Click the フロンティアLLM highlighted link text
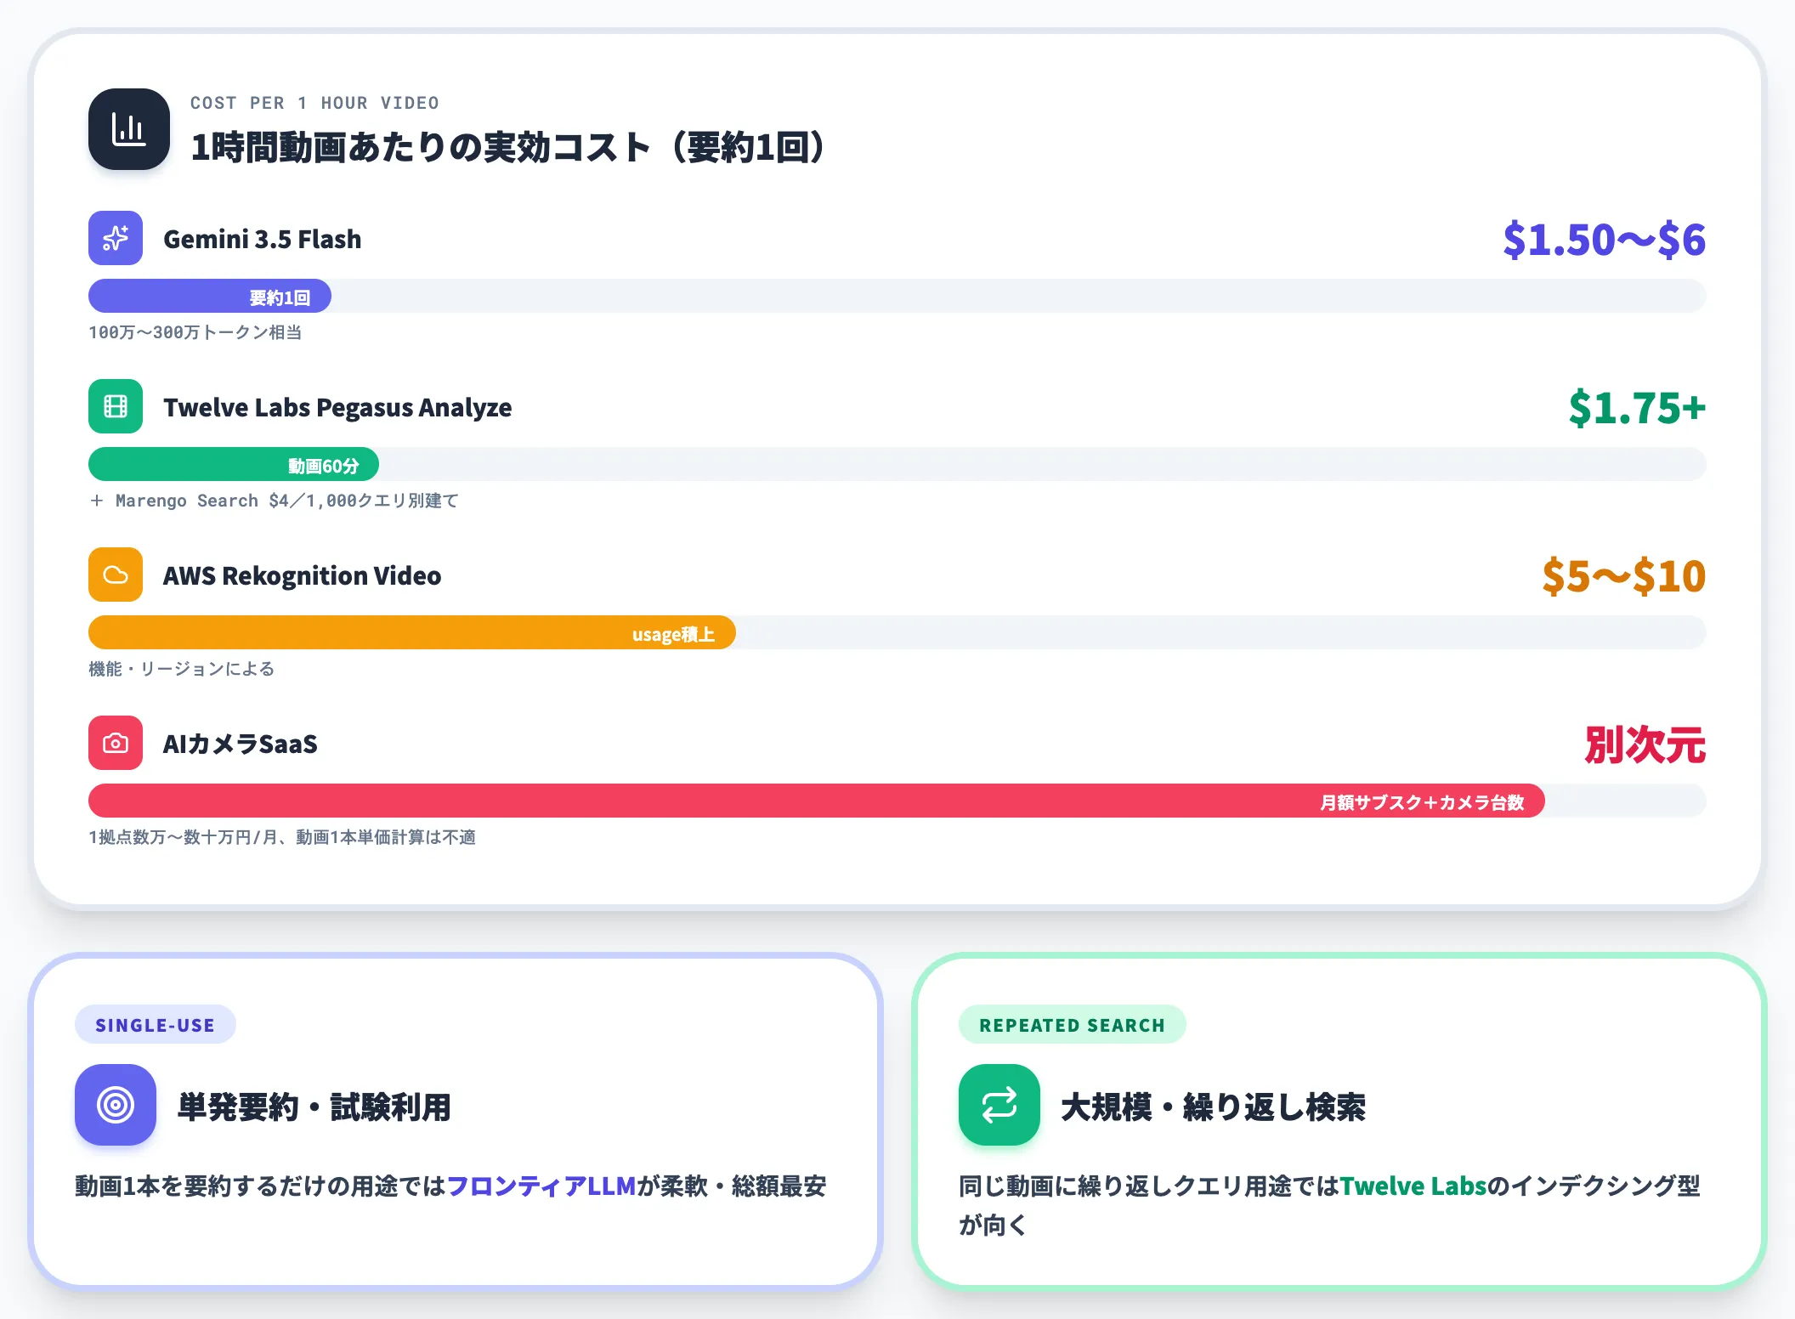 541,1186
